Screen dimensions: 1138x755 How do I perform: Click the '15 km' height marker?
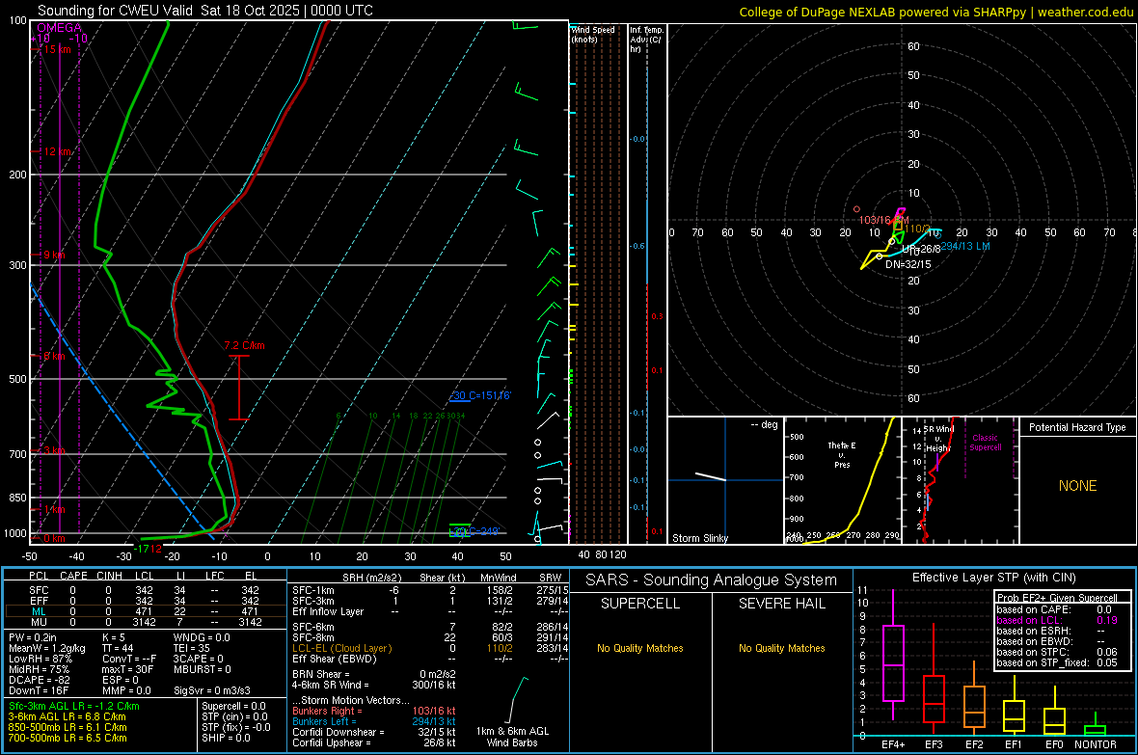coord(57,49)
